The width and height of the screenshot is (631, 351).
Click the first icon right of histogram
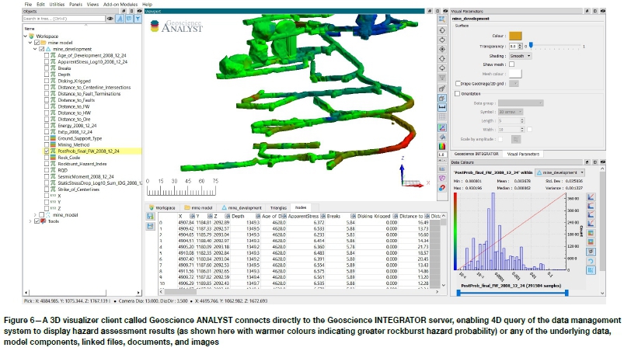pos(592,197)
